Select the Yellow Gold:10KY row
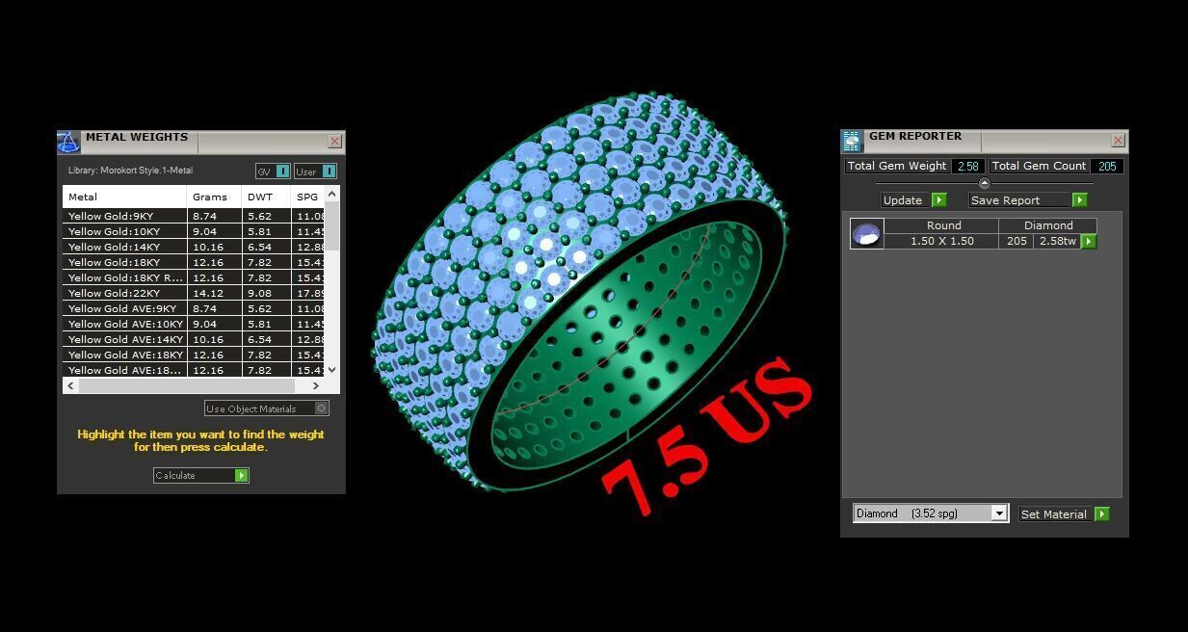 (194, 231)
